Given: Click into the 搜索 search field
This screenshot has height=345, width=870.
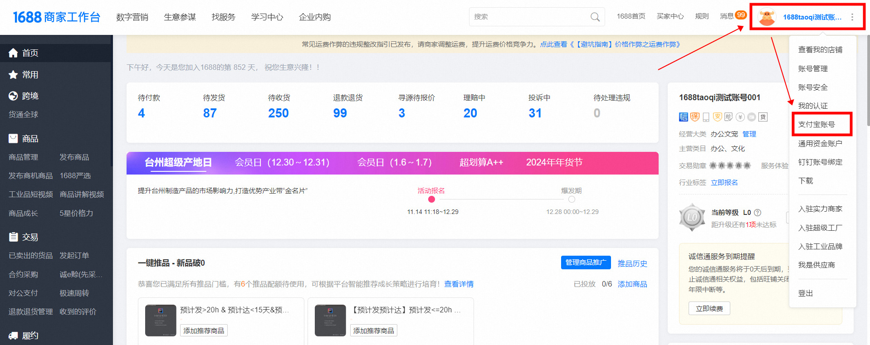Looking at the screenshot, I should pos(528,17).
